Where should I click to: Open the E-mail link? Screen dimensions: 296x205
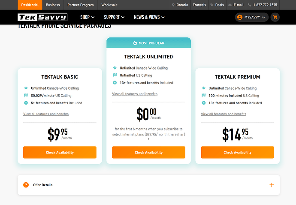236,5
